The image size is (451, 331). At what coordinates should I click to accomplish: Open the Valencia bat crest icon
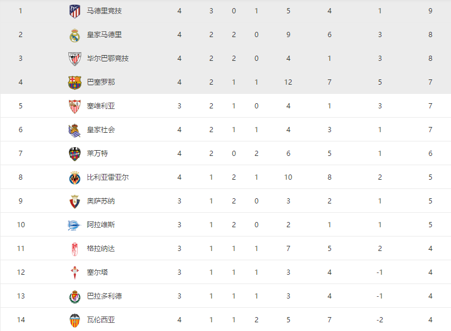75,321
